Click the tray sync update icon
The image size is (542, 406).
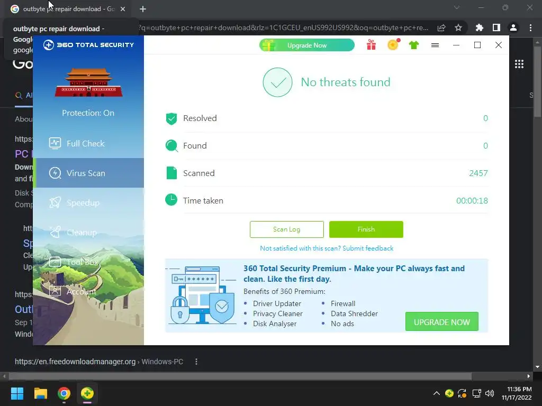point(462,393)
